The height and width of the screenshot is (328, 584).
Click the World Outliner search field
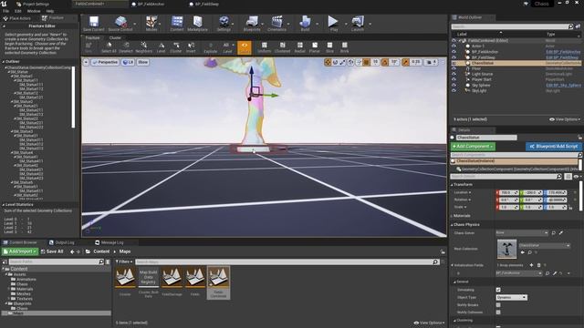click(512, 26)
